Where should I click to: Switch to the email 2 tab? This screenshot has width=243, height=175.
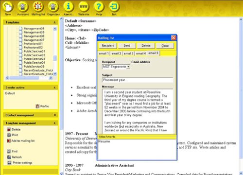pyautogui.click(x=116, y=53)
